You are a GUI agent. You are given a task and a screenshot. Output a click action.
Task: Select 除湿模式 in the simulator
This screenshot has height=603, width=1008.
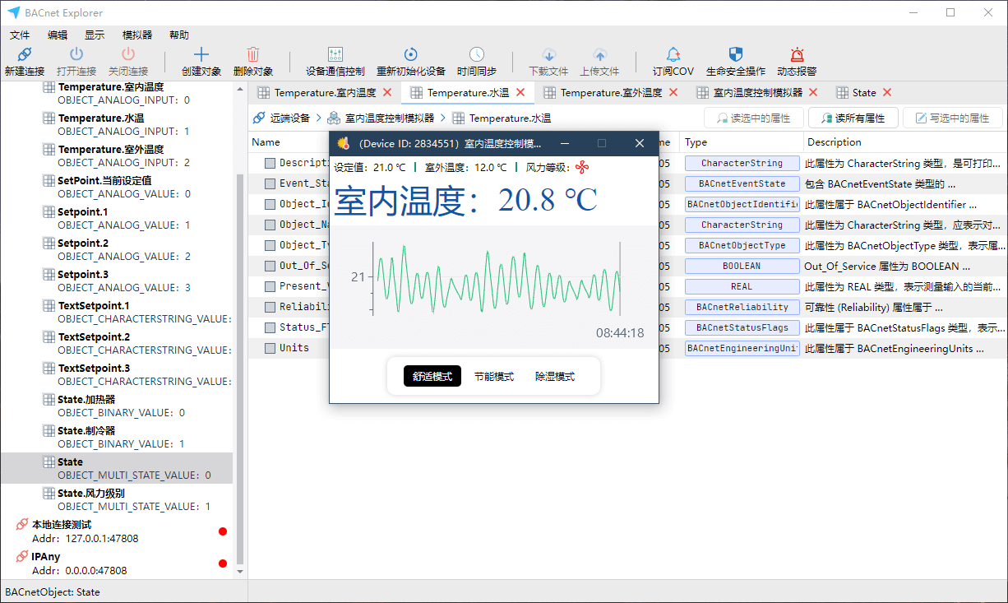555,377
